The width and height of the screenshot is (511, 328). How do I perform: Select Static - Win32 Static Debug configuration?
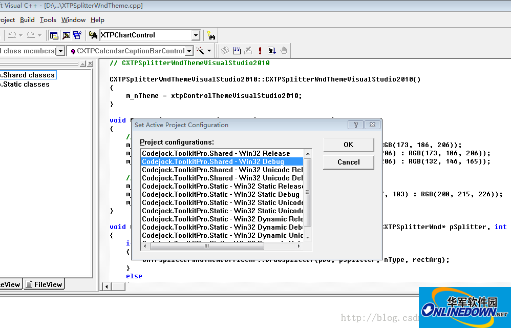pos(222,194)
